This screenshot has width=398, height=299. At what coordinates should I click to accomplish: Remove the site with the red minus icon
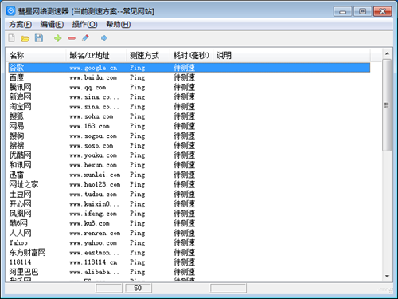(x=72, y=38)
